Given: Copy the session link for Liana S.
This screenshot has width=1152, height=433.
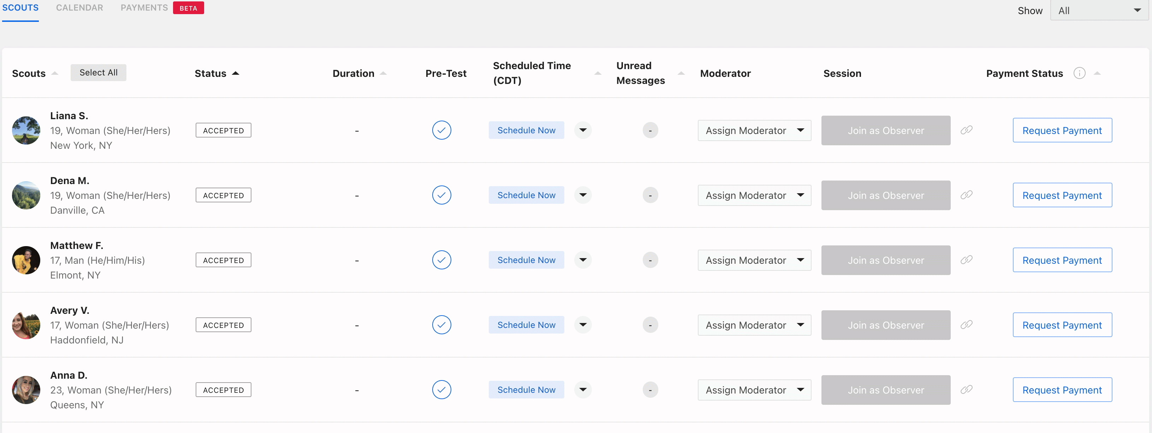Looking at the screenshot, I should coord(966,130).
